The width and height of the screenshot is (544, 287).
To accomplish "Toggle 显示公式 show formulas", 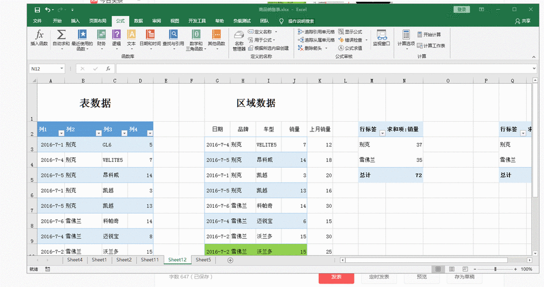I will tap(350, 32).
